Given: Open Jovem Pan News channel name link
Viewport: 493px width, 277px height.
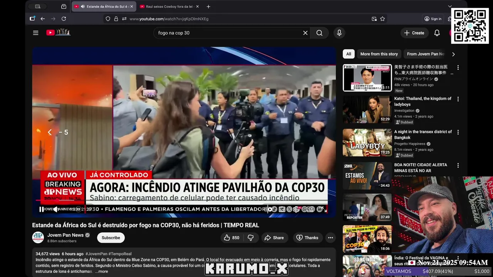Looking at the screenshot, I should pos(65,235).
